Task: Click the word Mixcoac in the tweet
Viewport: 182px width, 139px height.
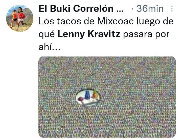Action: pos(116,21)
